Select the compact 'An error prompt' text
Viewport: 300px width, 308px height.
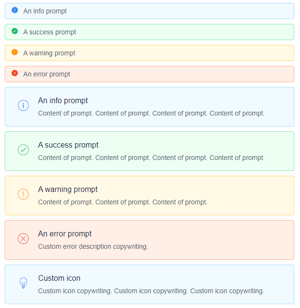pyautogui.click(x=47, y=74)
